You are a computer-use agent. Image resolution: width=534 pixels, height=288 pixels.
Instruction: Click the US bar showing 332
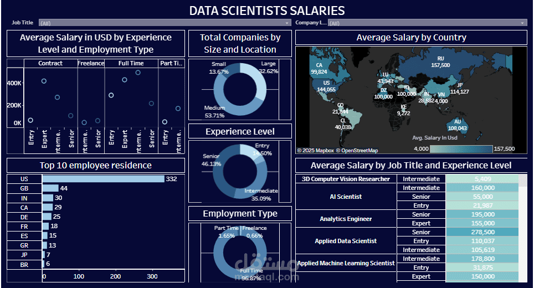[103, 179]
